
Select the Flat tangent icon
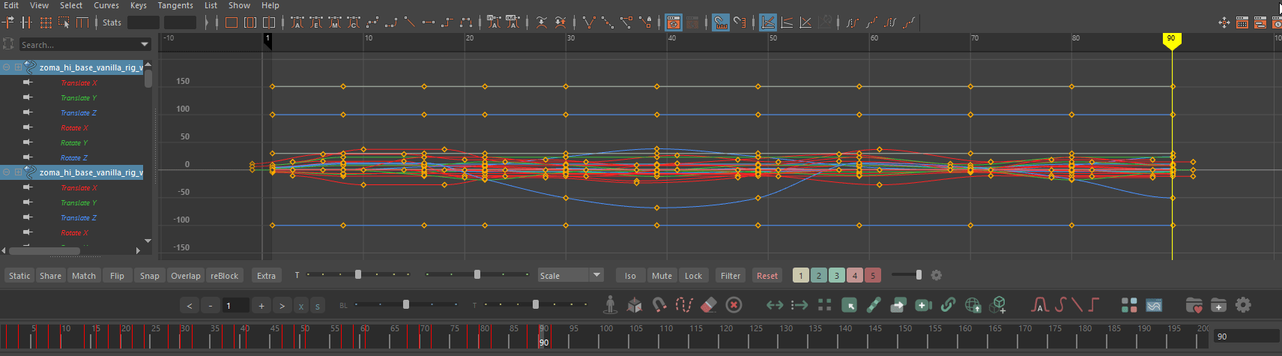429,22
